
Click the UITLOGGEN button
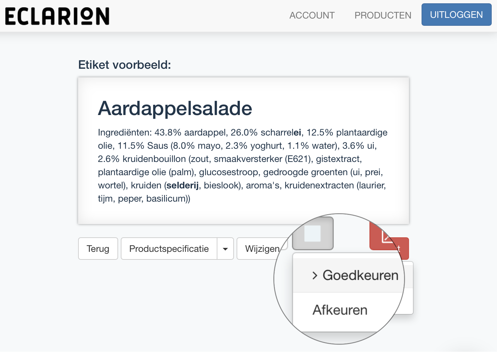(x=456, y=15)
